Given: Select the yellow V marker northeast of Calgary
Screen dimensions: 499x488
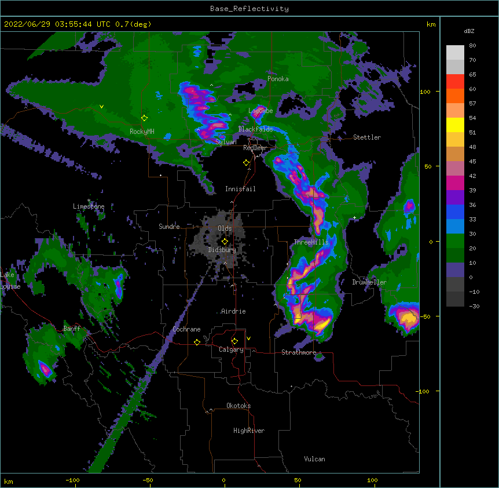Looking at the screenshot, I should (248, 338).
